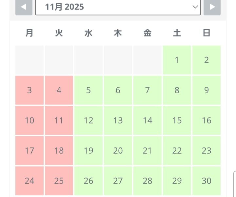Click red date 11 in the Tuesday column
The image size is (236, 197).
(59, 120)
